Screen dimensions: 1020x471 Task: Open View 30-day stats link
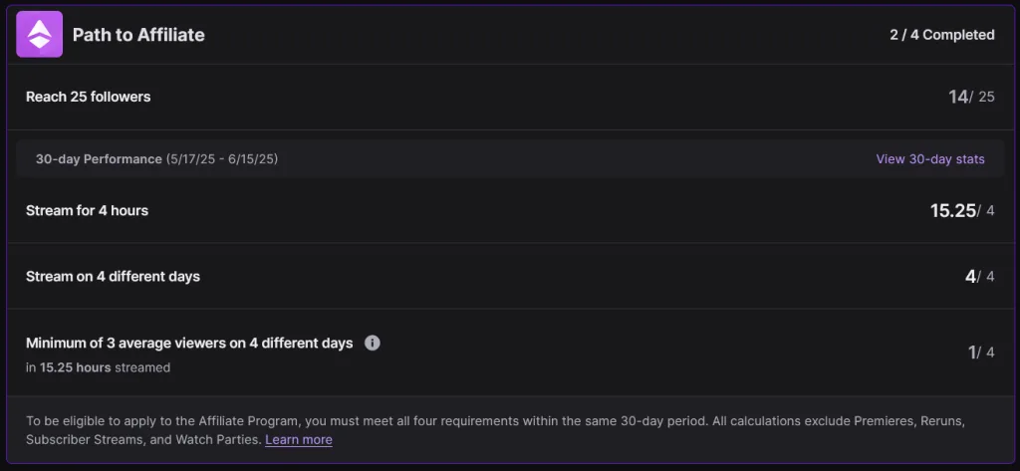[930, 159]
